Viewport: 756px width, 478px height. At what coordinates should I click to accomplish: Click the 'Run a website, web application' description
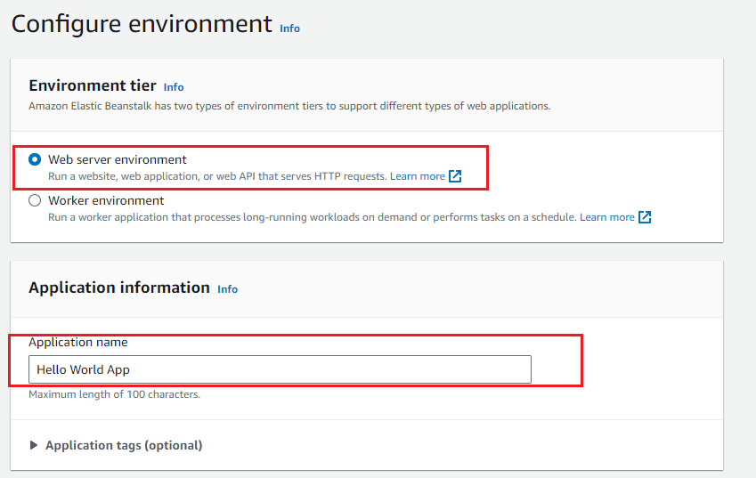pyautogui.click(x=217, y=176)
